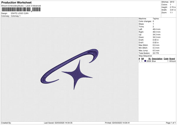Click the embroidered curved swoosh shape

click(x=69, y=66)
